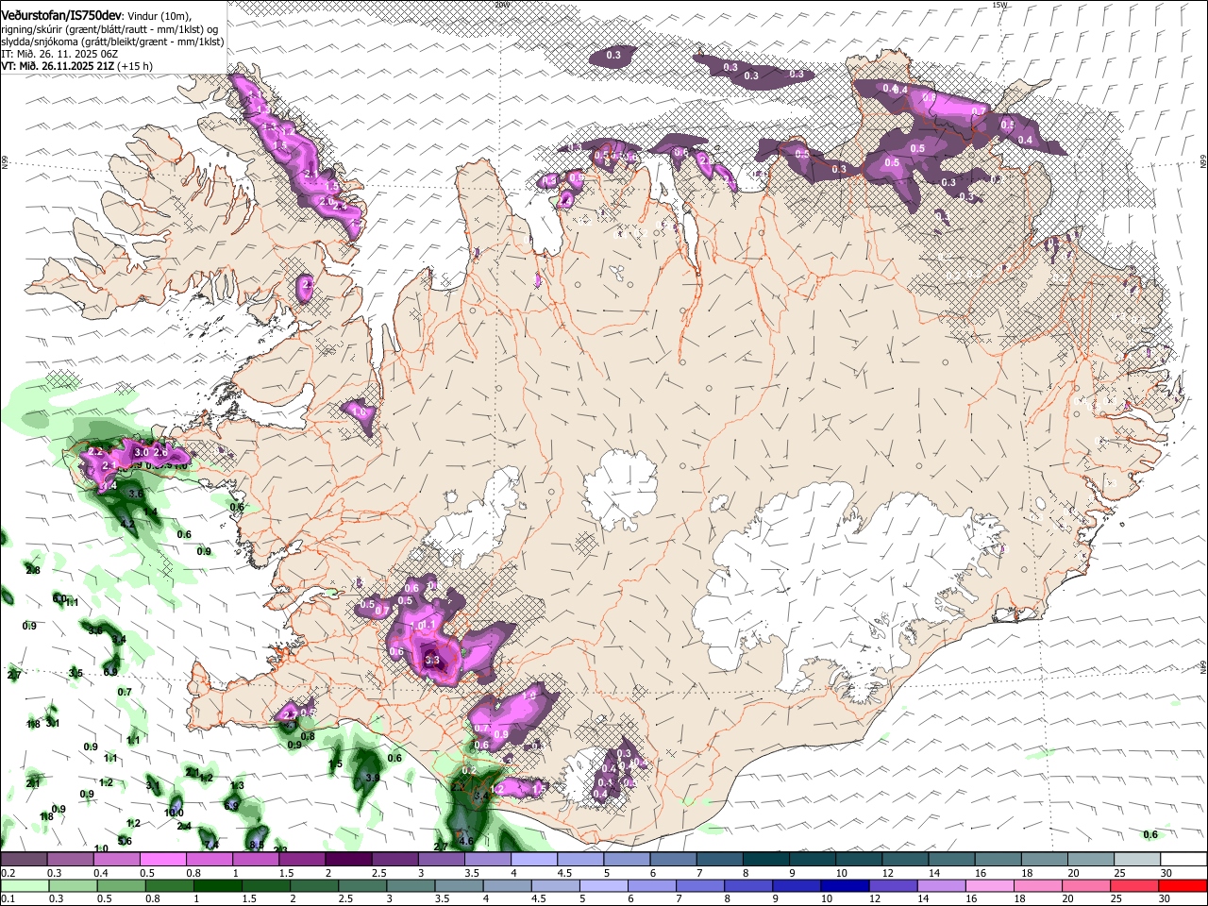
Task: Select the 'Vindur (10m)' header text
Action: [158, 15]
